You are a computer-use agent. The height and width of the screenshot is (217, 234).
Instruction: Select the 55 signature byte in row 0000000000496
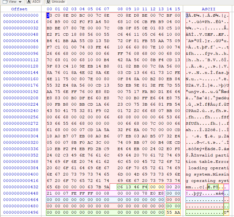pyautogui.click(x=169, y=212)
